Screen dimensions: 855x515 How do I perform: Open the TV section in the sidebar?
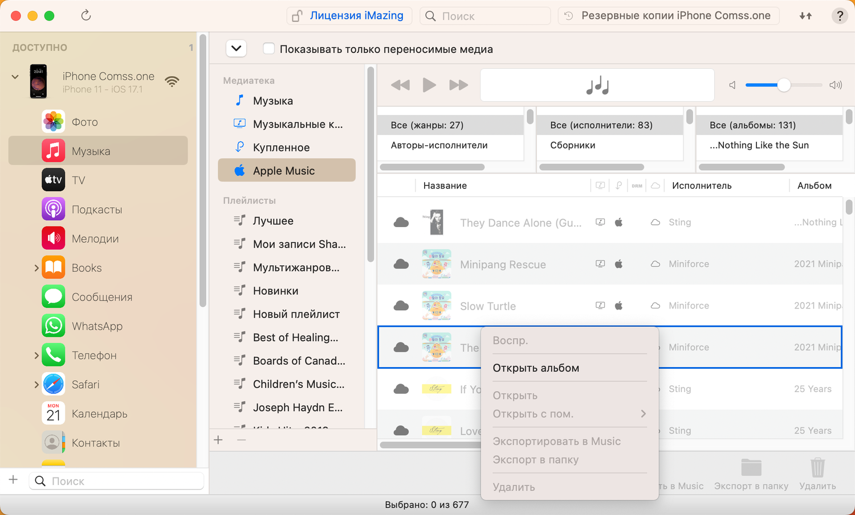click(98, 180)
